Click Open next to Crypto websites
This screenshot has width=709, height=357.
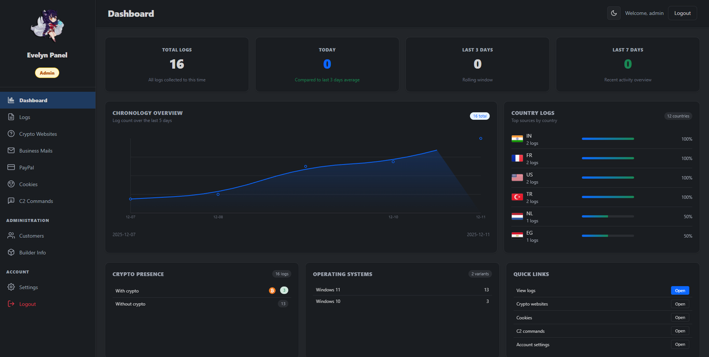(680, 304)
